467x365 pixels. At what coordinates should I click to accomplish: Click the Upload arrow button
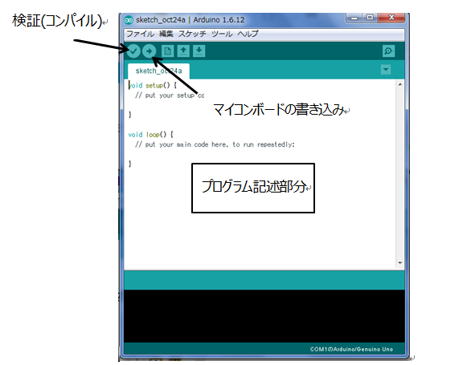149,51
